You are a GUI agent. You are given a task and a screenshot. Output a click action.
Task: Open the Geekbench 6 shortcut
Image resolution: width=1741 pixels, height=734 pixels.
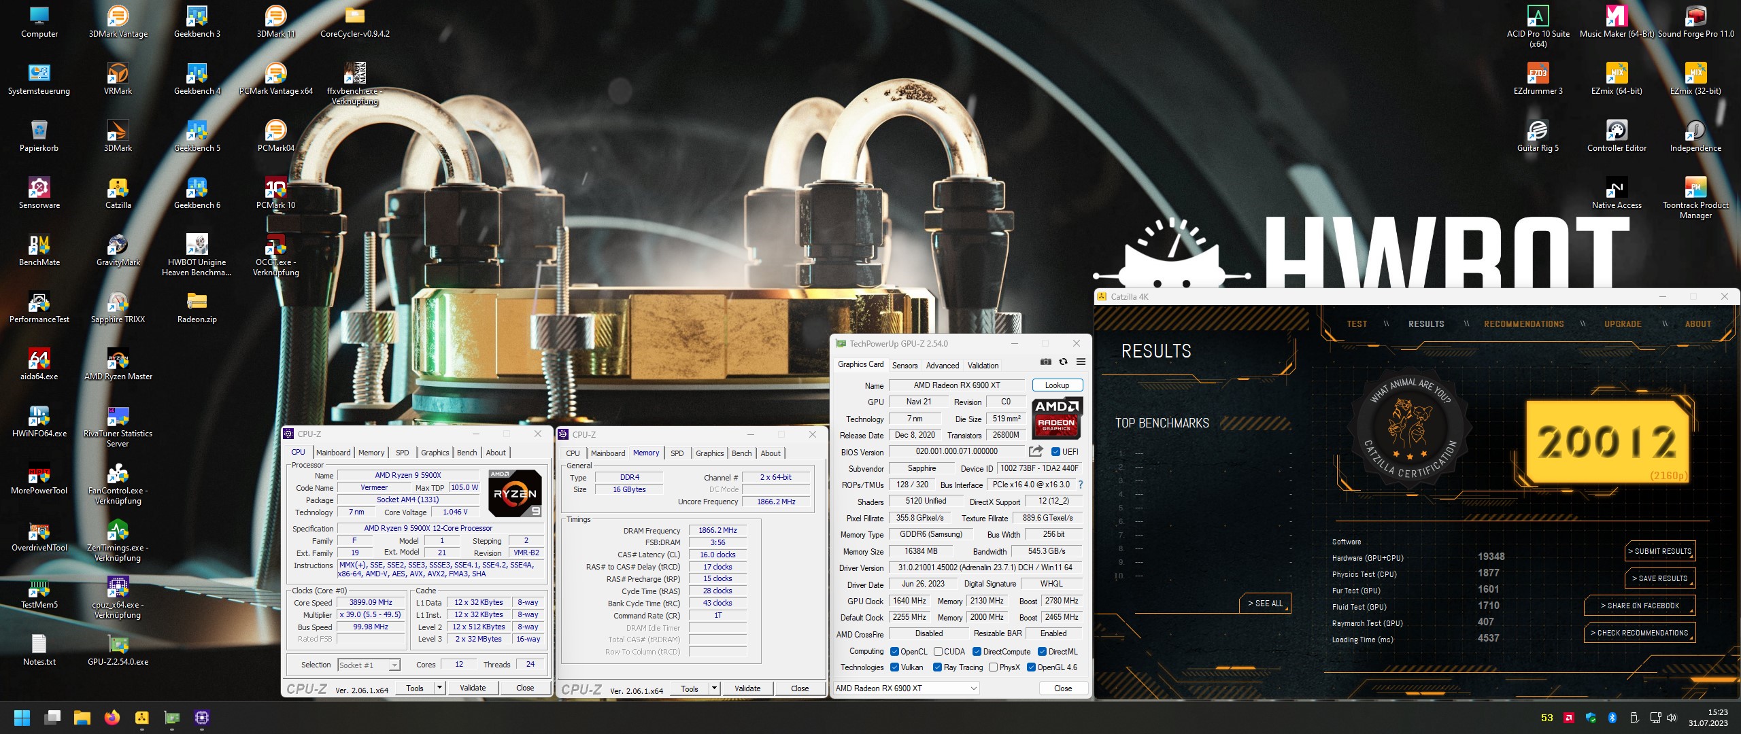point(197,193)
